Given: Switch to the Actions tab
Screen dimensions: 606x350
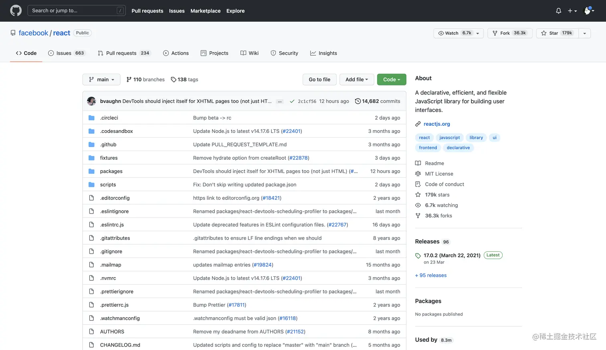Looking at the screenshot, I should 176,53.
